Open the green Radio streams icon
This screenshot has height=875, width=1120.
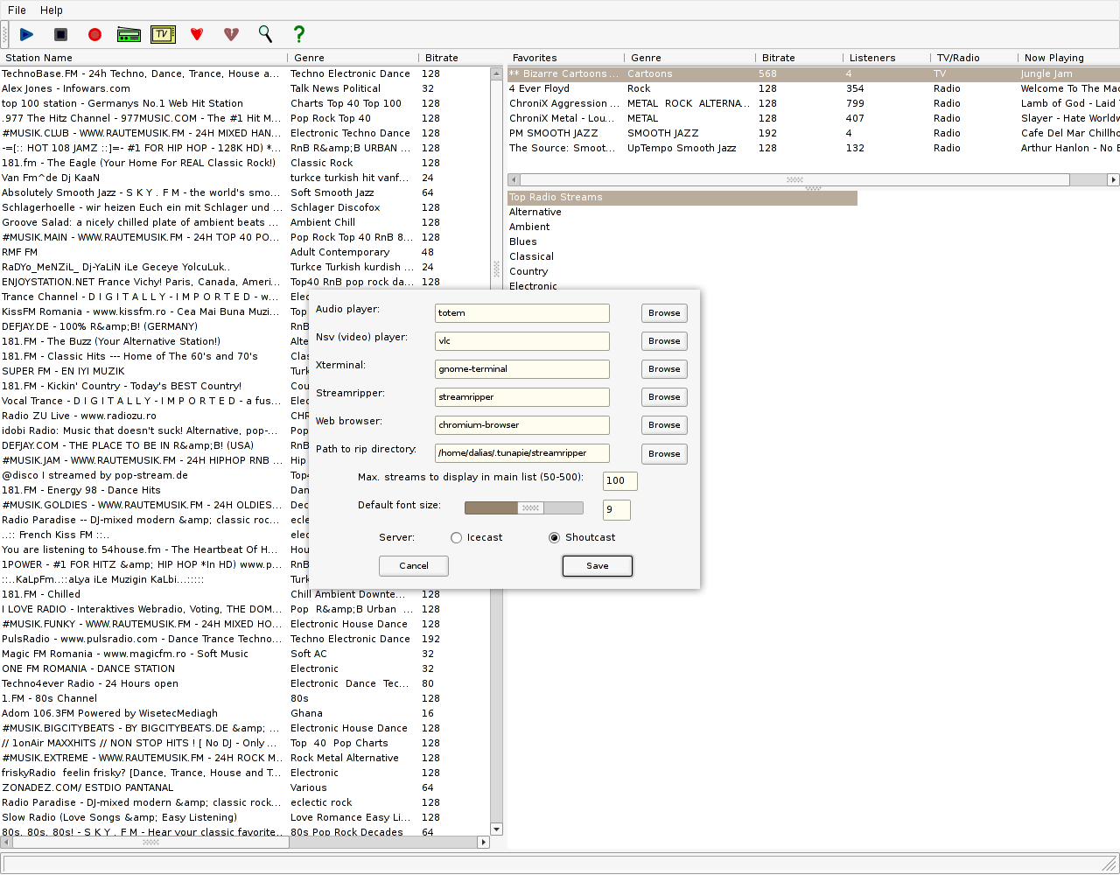click(129, 34)
